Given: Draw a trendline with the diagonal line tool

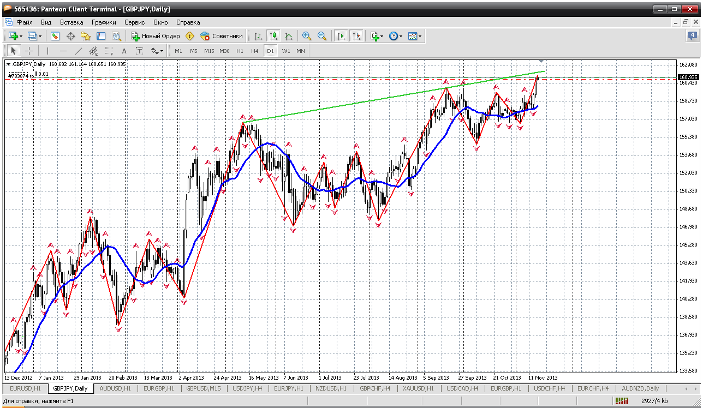Looking at the screenshot, I should coord(78,51).
